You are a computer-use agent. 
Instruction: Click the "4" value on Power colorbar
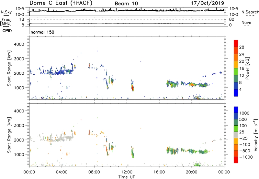(241, 89)
